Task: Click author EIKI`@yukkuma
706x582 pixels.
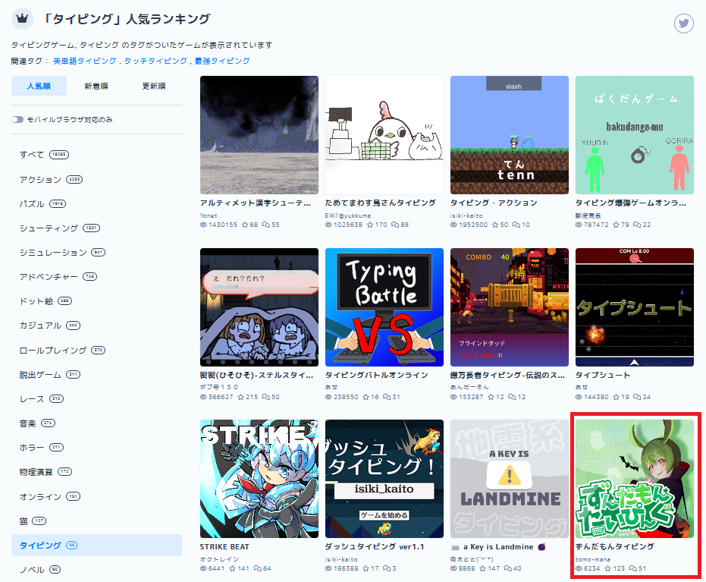Action: [x=347, y=215]
